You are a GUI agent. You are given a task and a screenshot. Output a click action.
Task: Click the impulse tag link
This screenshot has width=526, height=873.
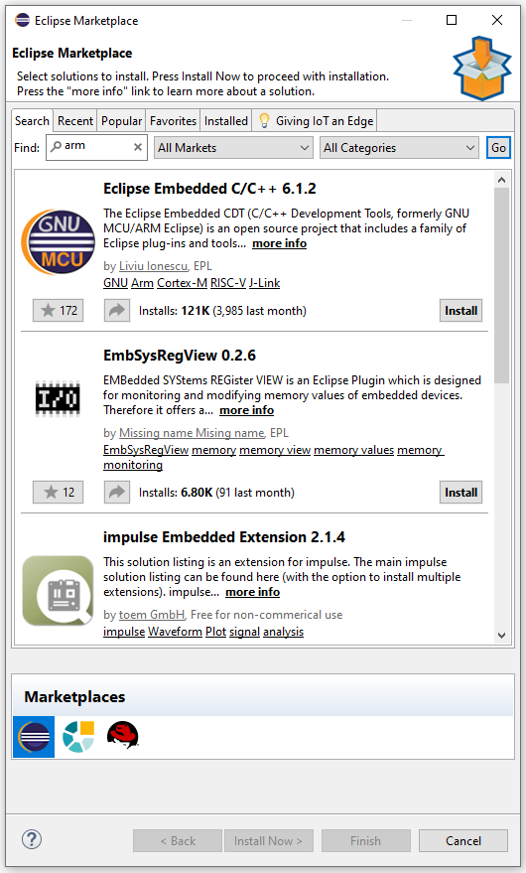click(x=124, y=632)
